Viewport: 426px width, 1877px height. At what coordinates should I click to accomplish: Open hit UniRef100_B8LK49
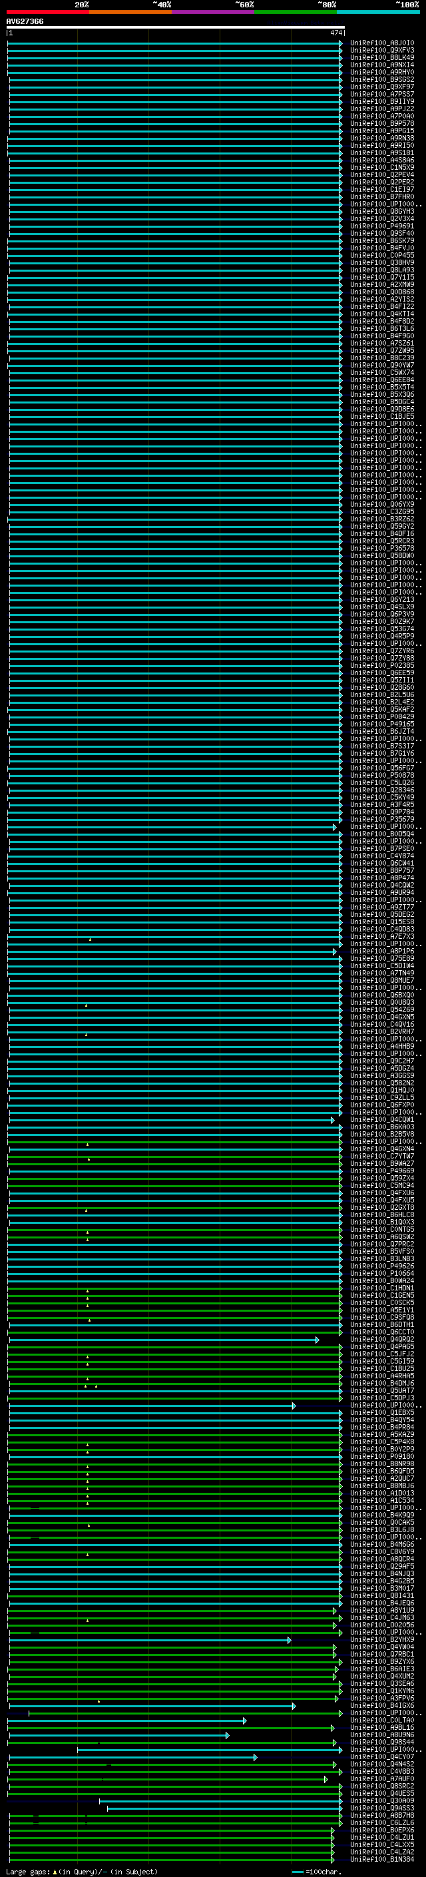(x=382, y=57)
